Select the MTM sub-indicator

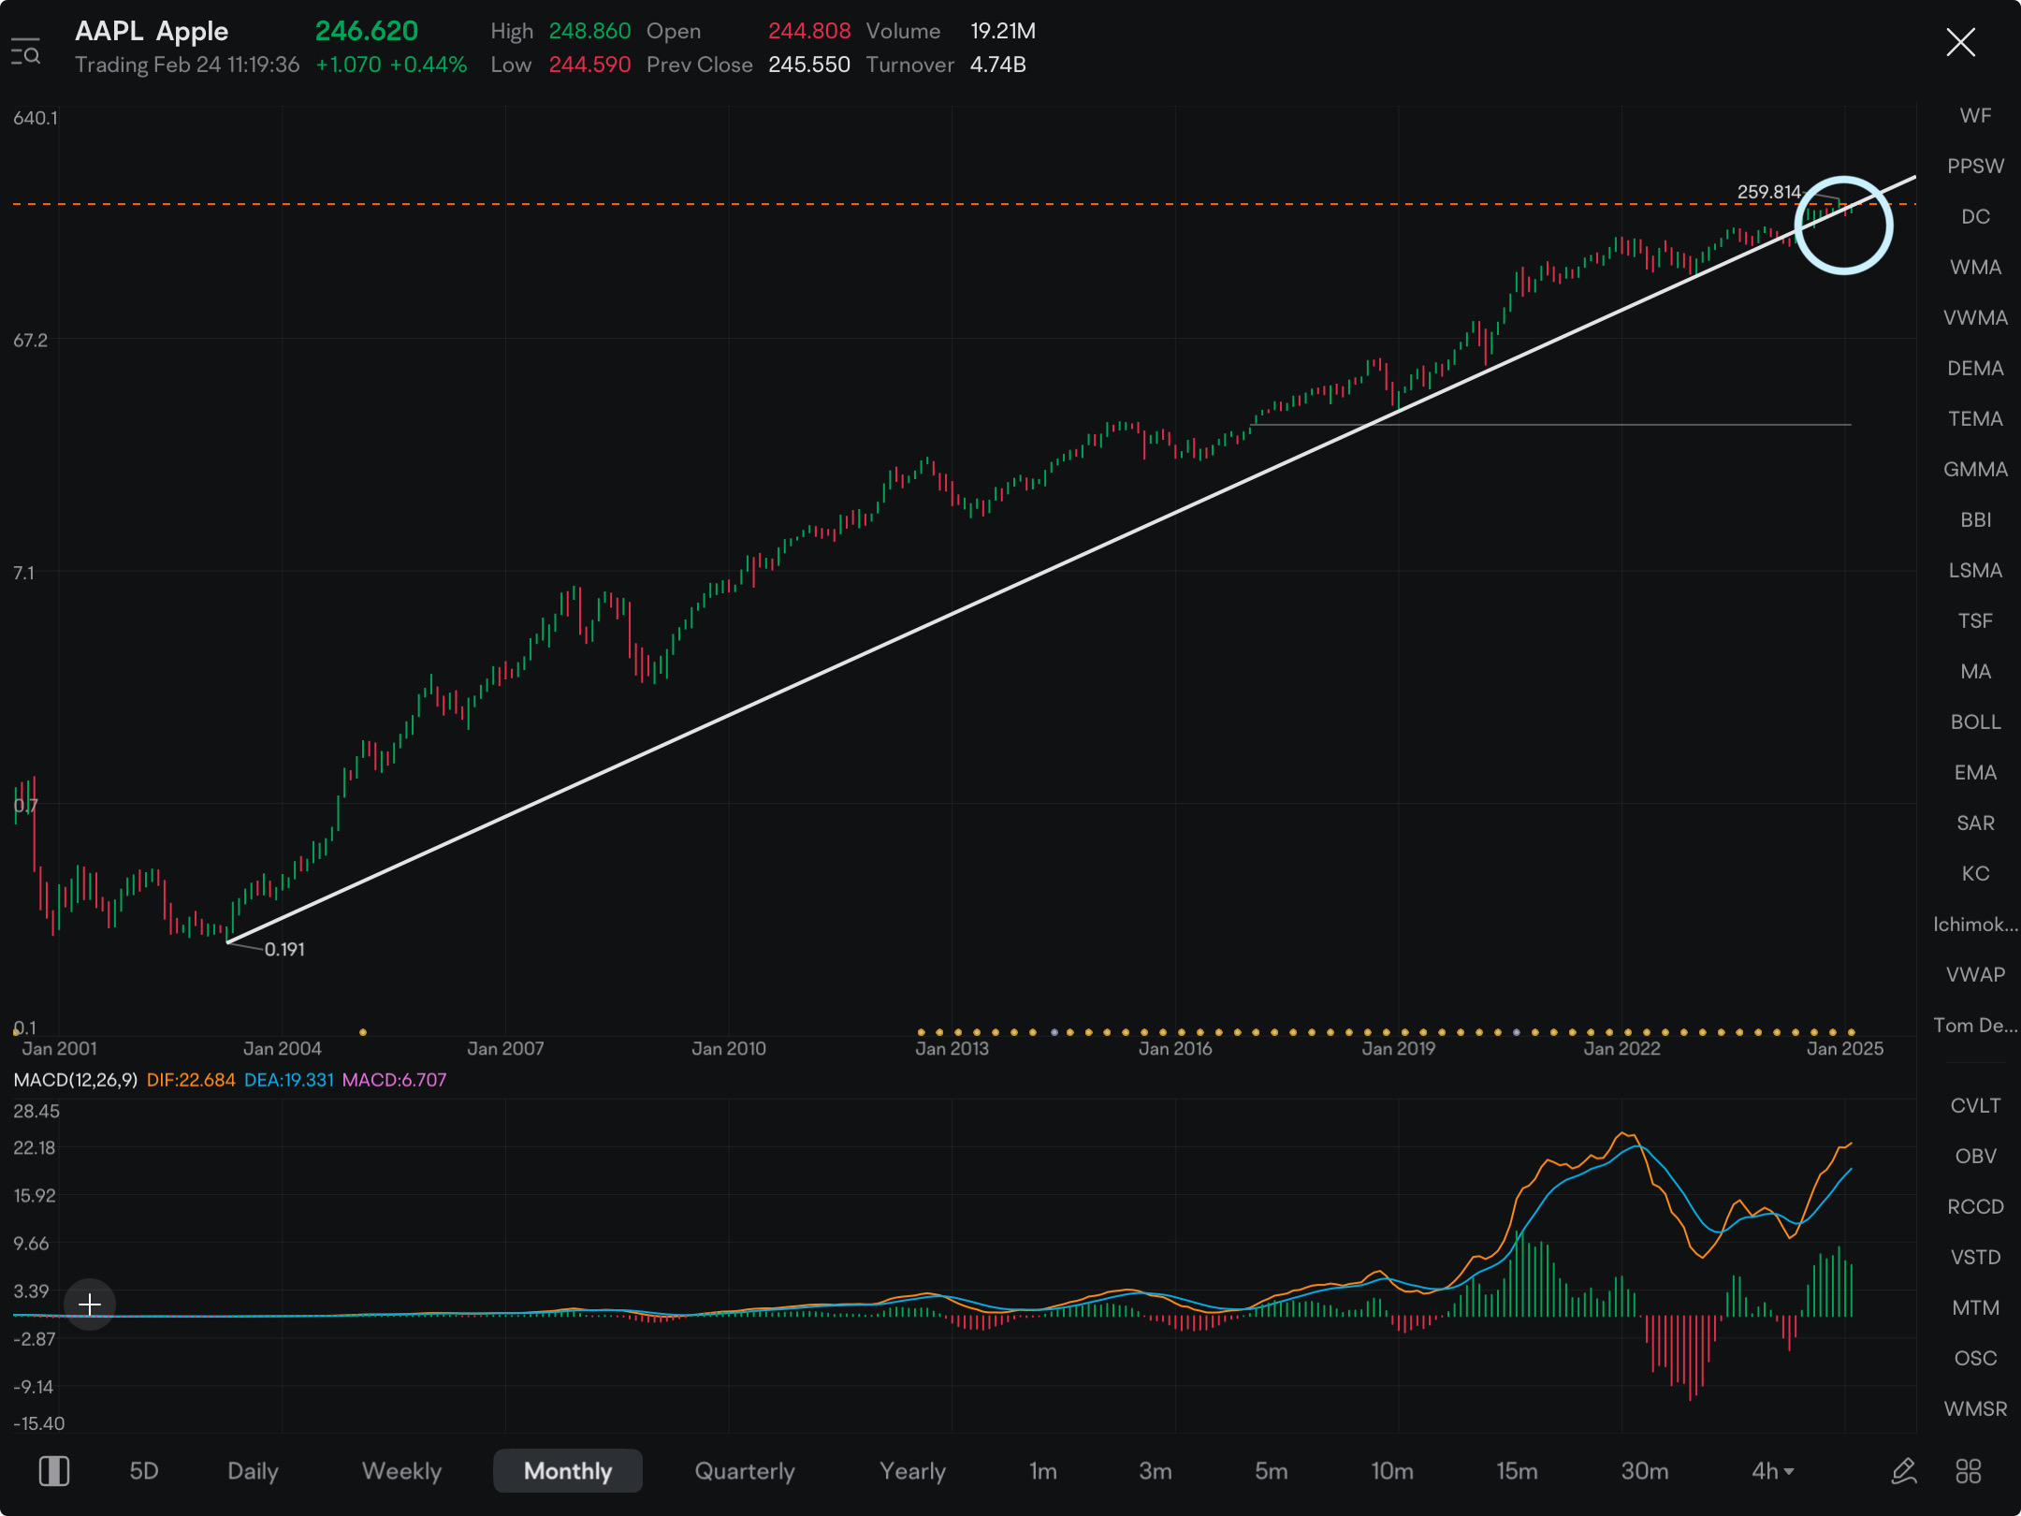click(1975, 1307)
